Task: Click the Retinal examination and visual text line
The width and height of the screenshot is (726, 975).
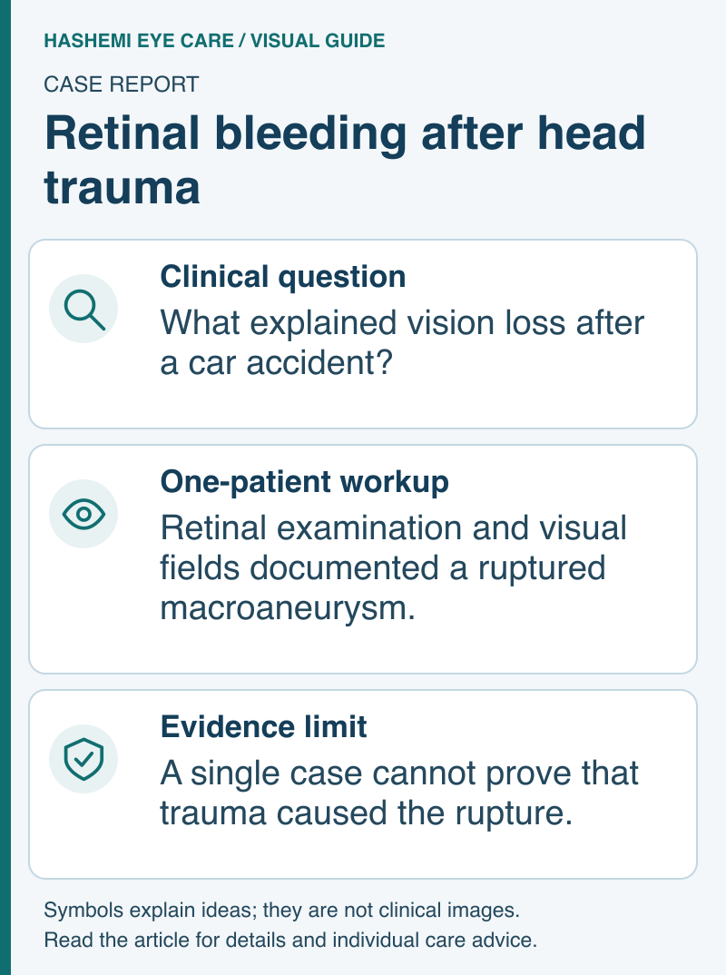Action: pos(393,528)
